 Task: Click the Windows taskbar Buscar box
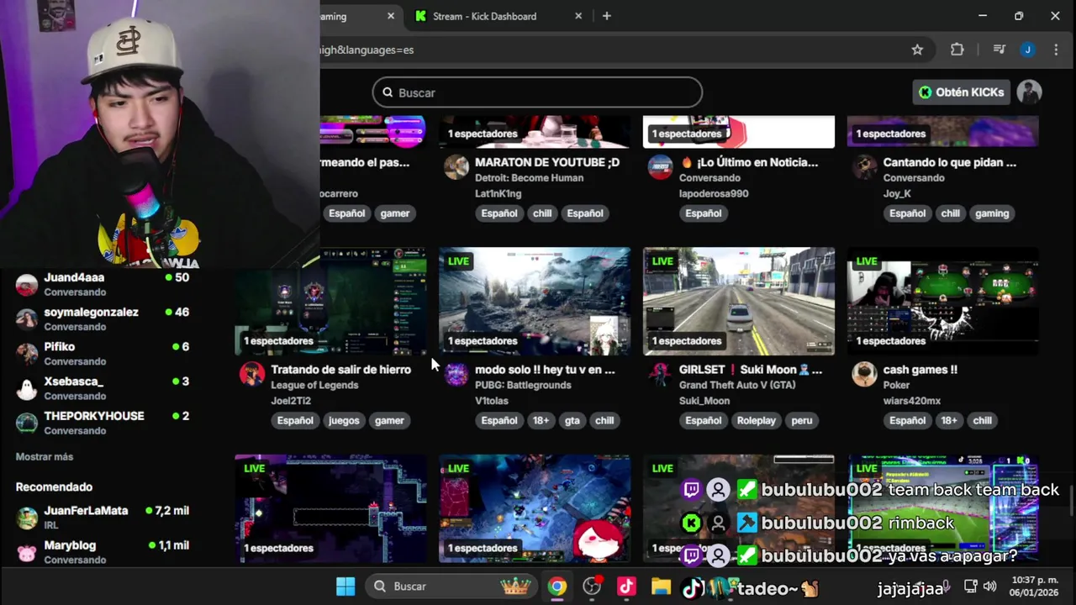[451, 587]
